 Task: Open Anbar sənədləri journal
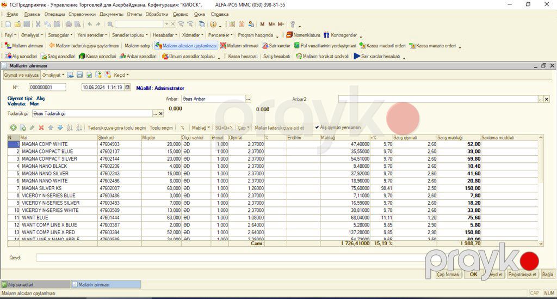coord(138,56)
